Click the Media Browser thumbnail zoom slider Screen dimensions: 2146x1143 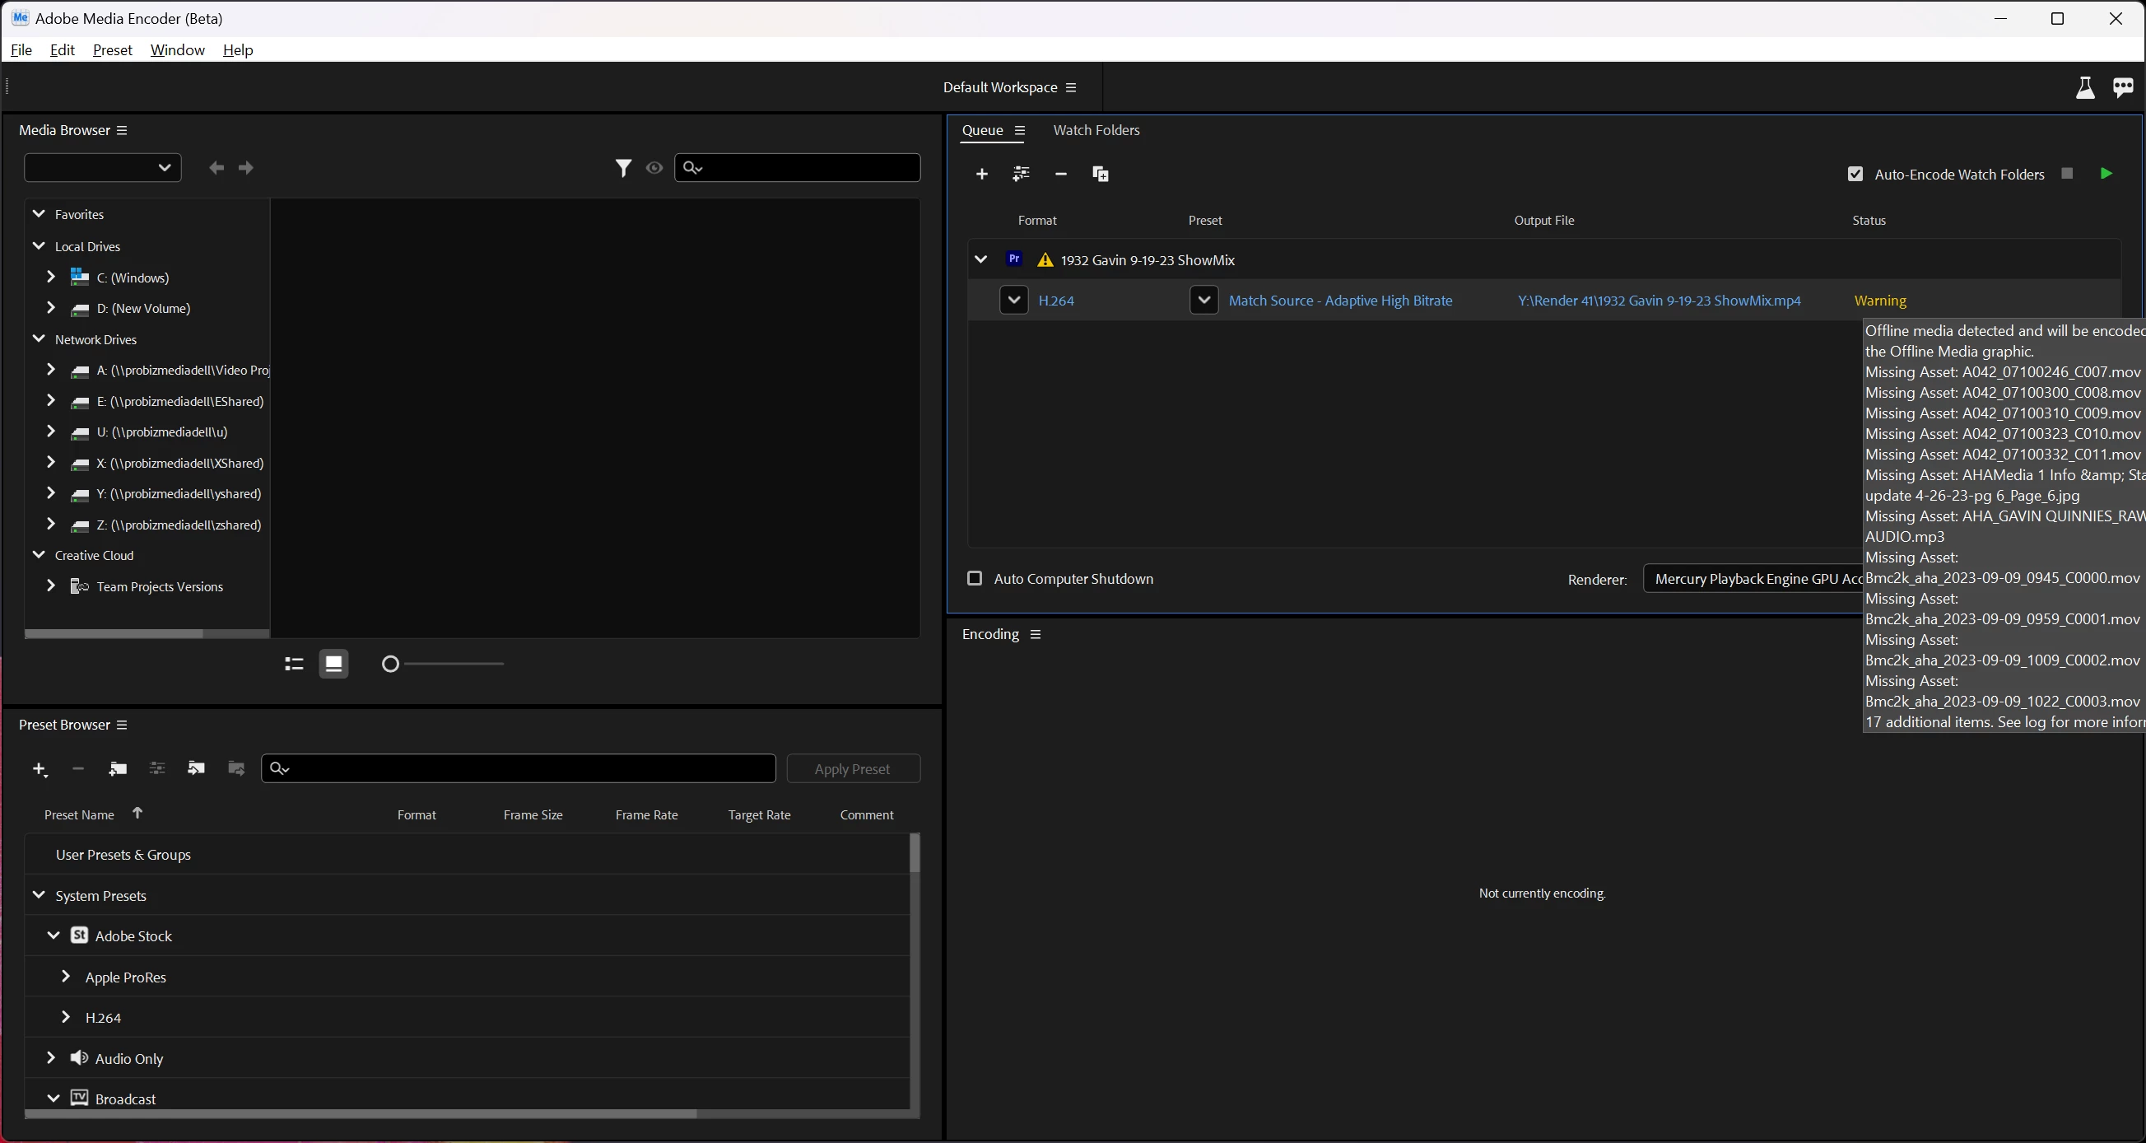tap(391, 665)
